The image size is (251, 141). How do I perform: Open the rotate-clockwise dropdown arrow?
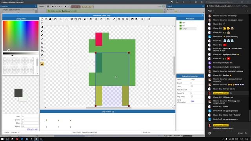[x=104, y=19]
